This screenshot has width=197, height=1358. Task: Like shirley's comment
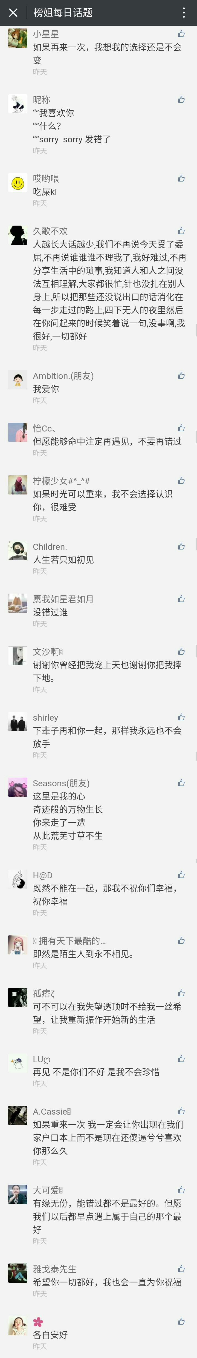point(181,717)
